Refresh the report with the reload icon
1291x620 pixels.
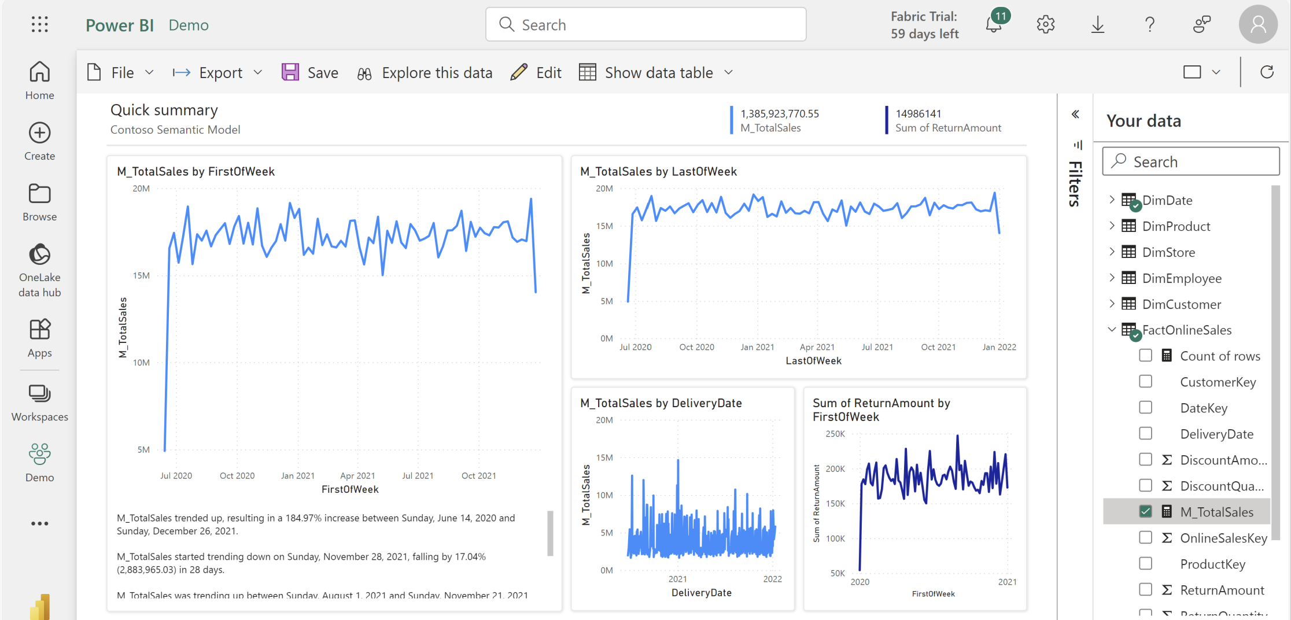click(1267, 72)
